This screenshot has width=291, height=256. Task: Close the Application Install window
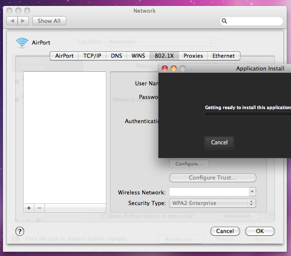tap(165, 68)
